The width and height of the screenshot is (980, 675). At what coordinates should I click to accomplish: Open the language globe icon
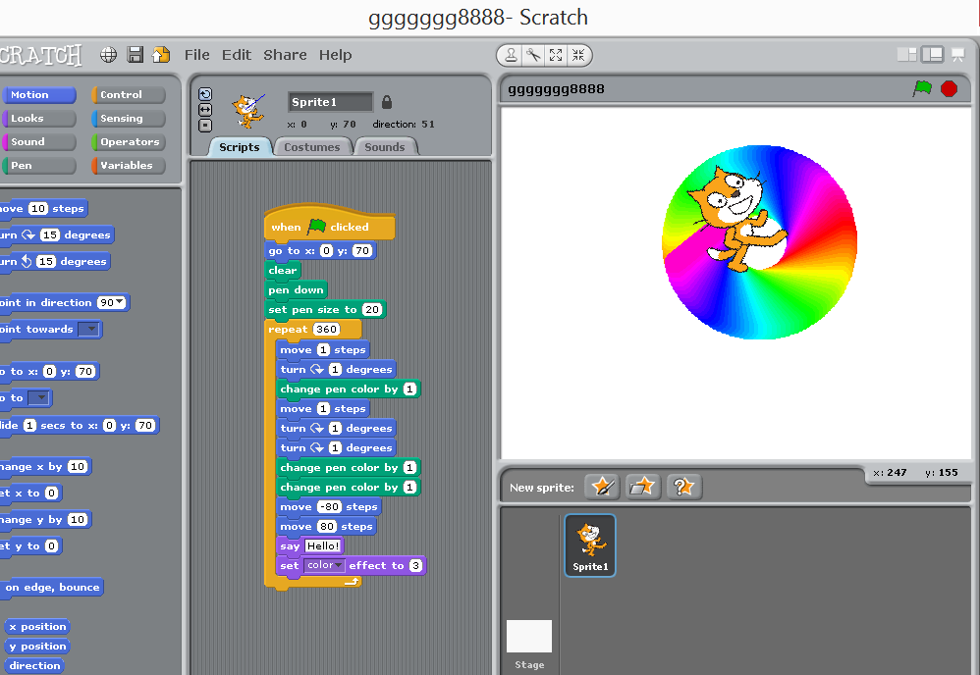pos(108,55)
